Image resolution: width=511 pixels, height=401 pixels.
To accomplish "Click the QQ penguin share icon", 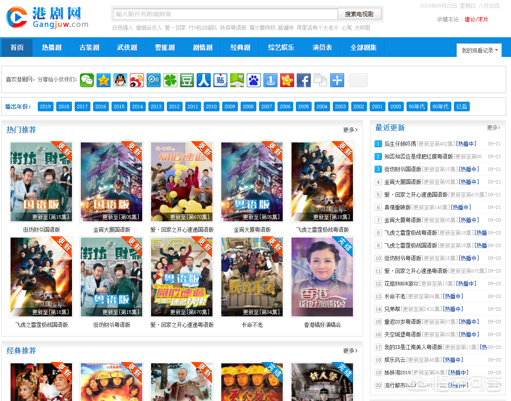I will (x=120, y=80).
